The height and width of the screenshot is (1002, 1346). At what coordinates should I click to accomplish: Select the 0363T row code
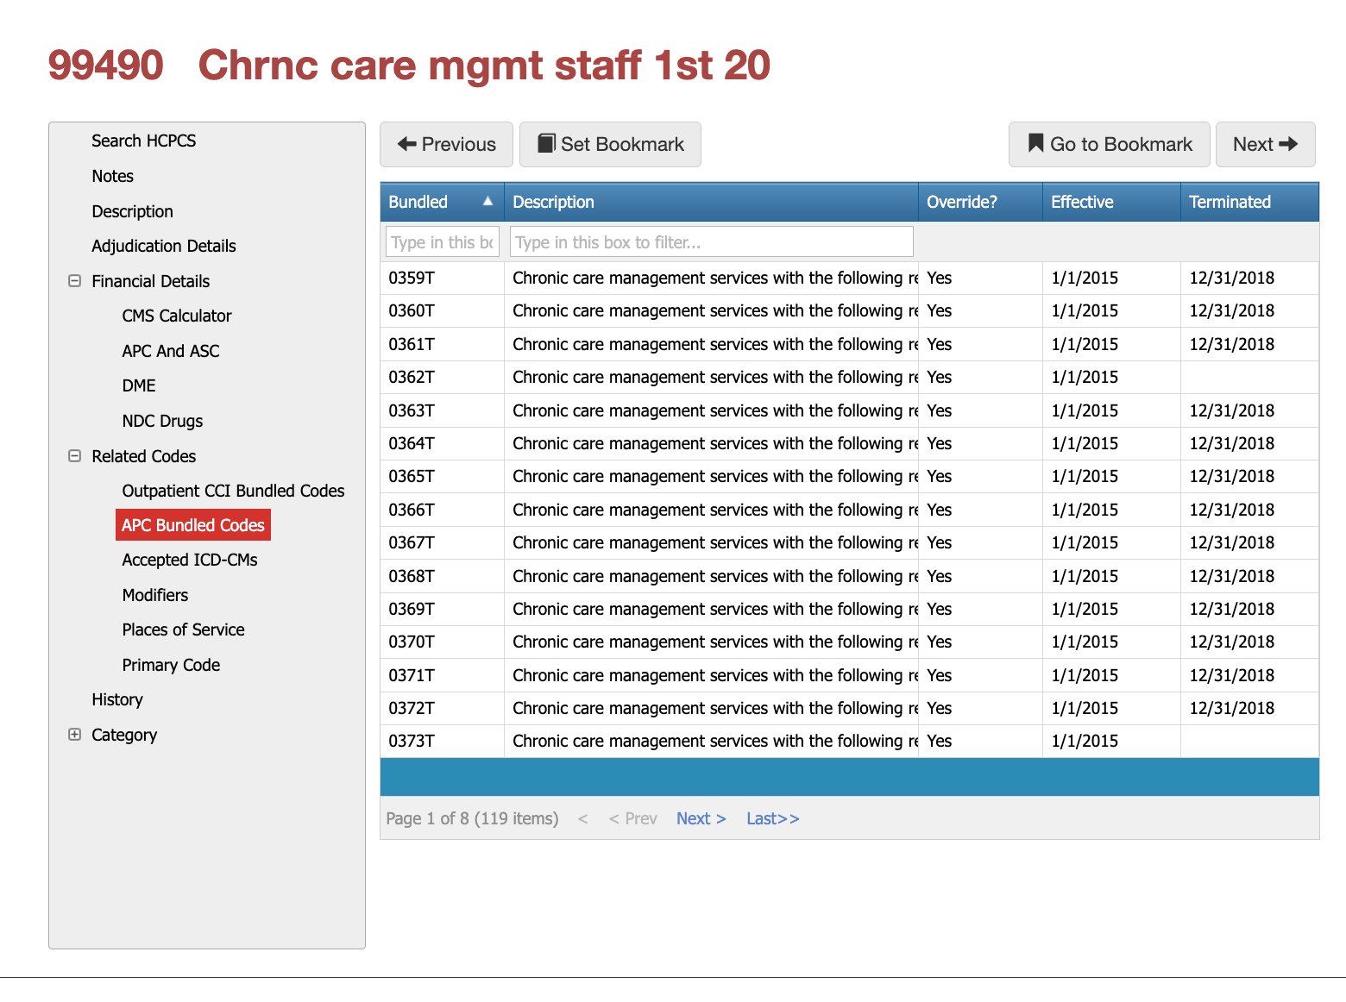(412, 410)
